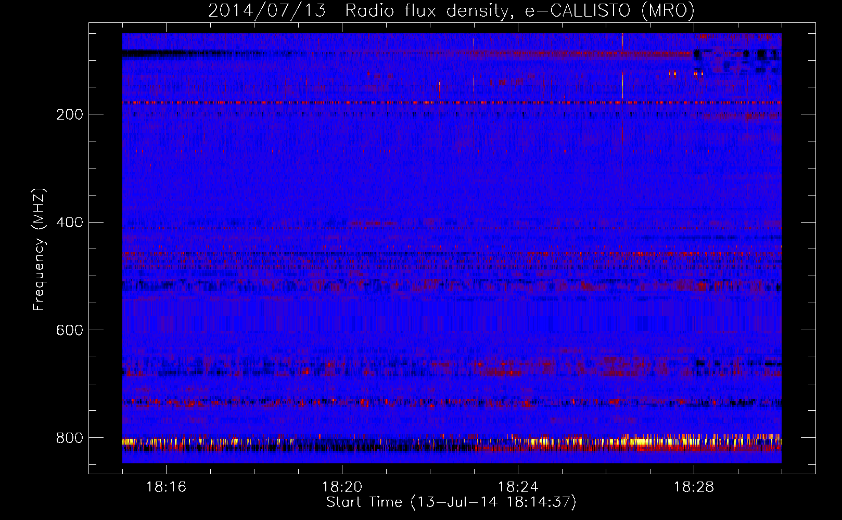Viewport: 842px width, 520px height.
Task: Click the 600 frequency tick label
Action: point(70,330)
